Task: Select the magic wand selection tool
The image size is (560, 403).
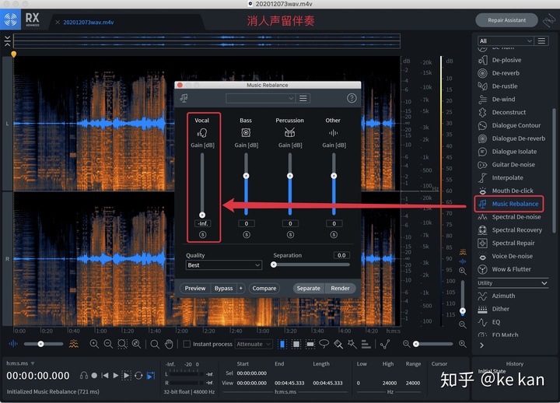Action: [352, 344]
